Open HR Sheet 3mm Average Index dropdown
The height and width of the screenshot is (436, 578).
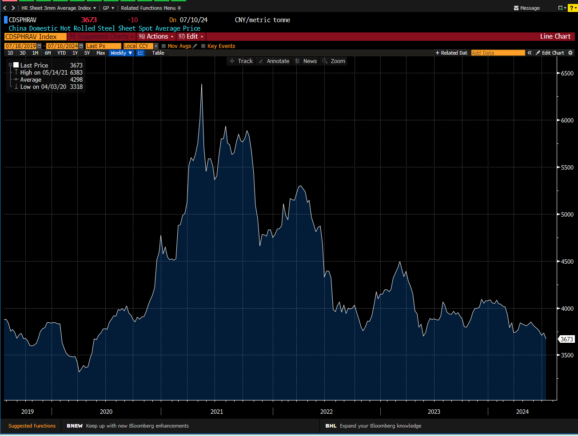pos(59,8)
